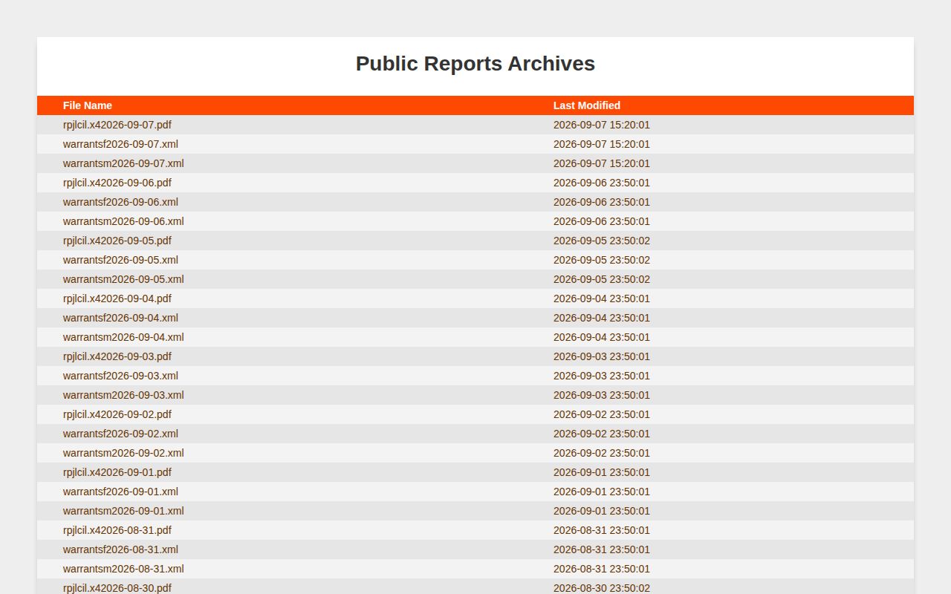Open warrantsf2026-08-31.xml link

(120, 549)
